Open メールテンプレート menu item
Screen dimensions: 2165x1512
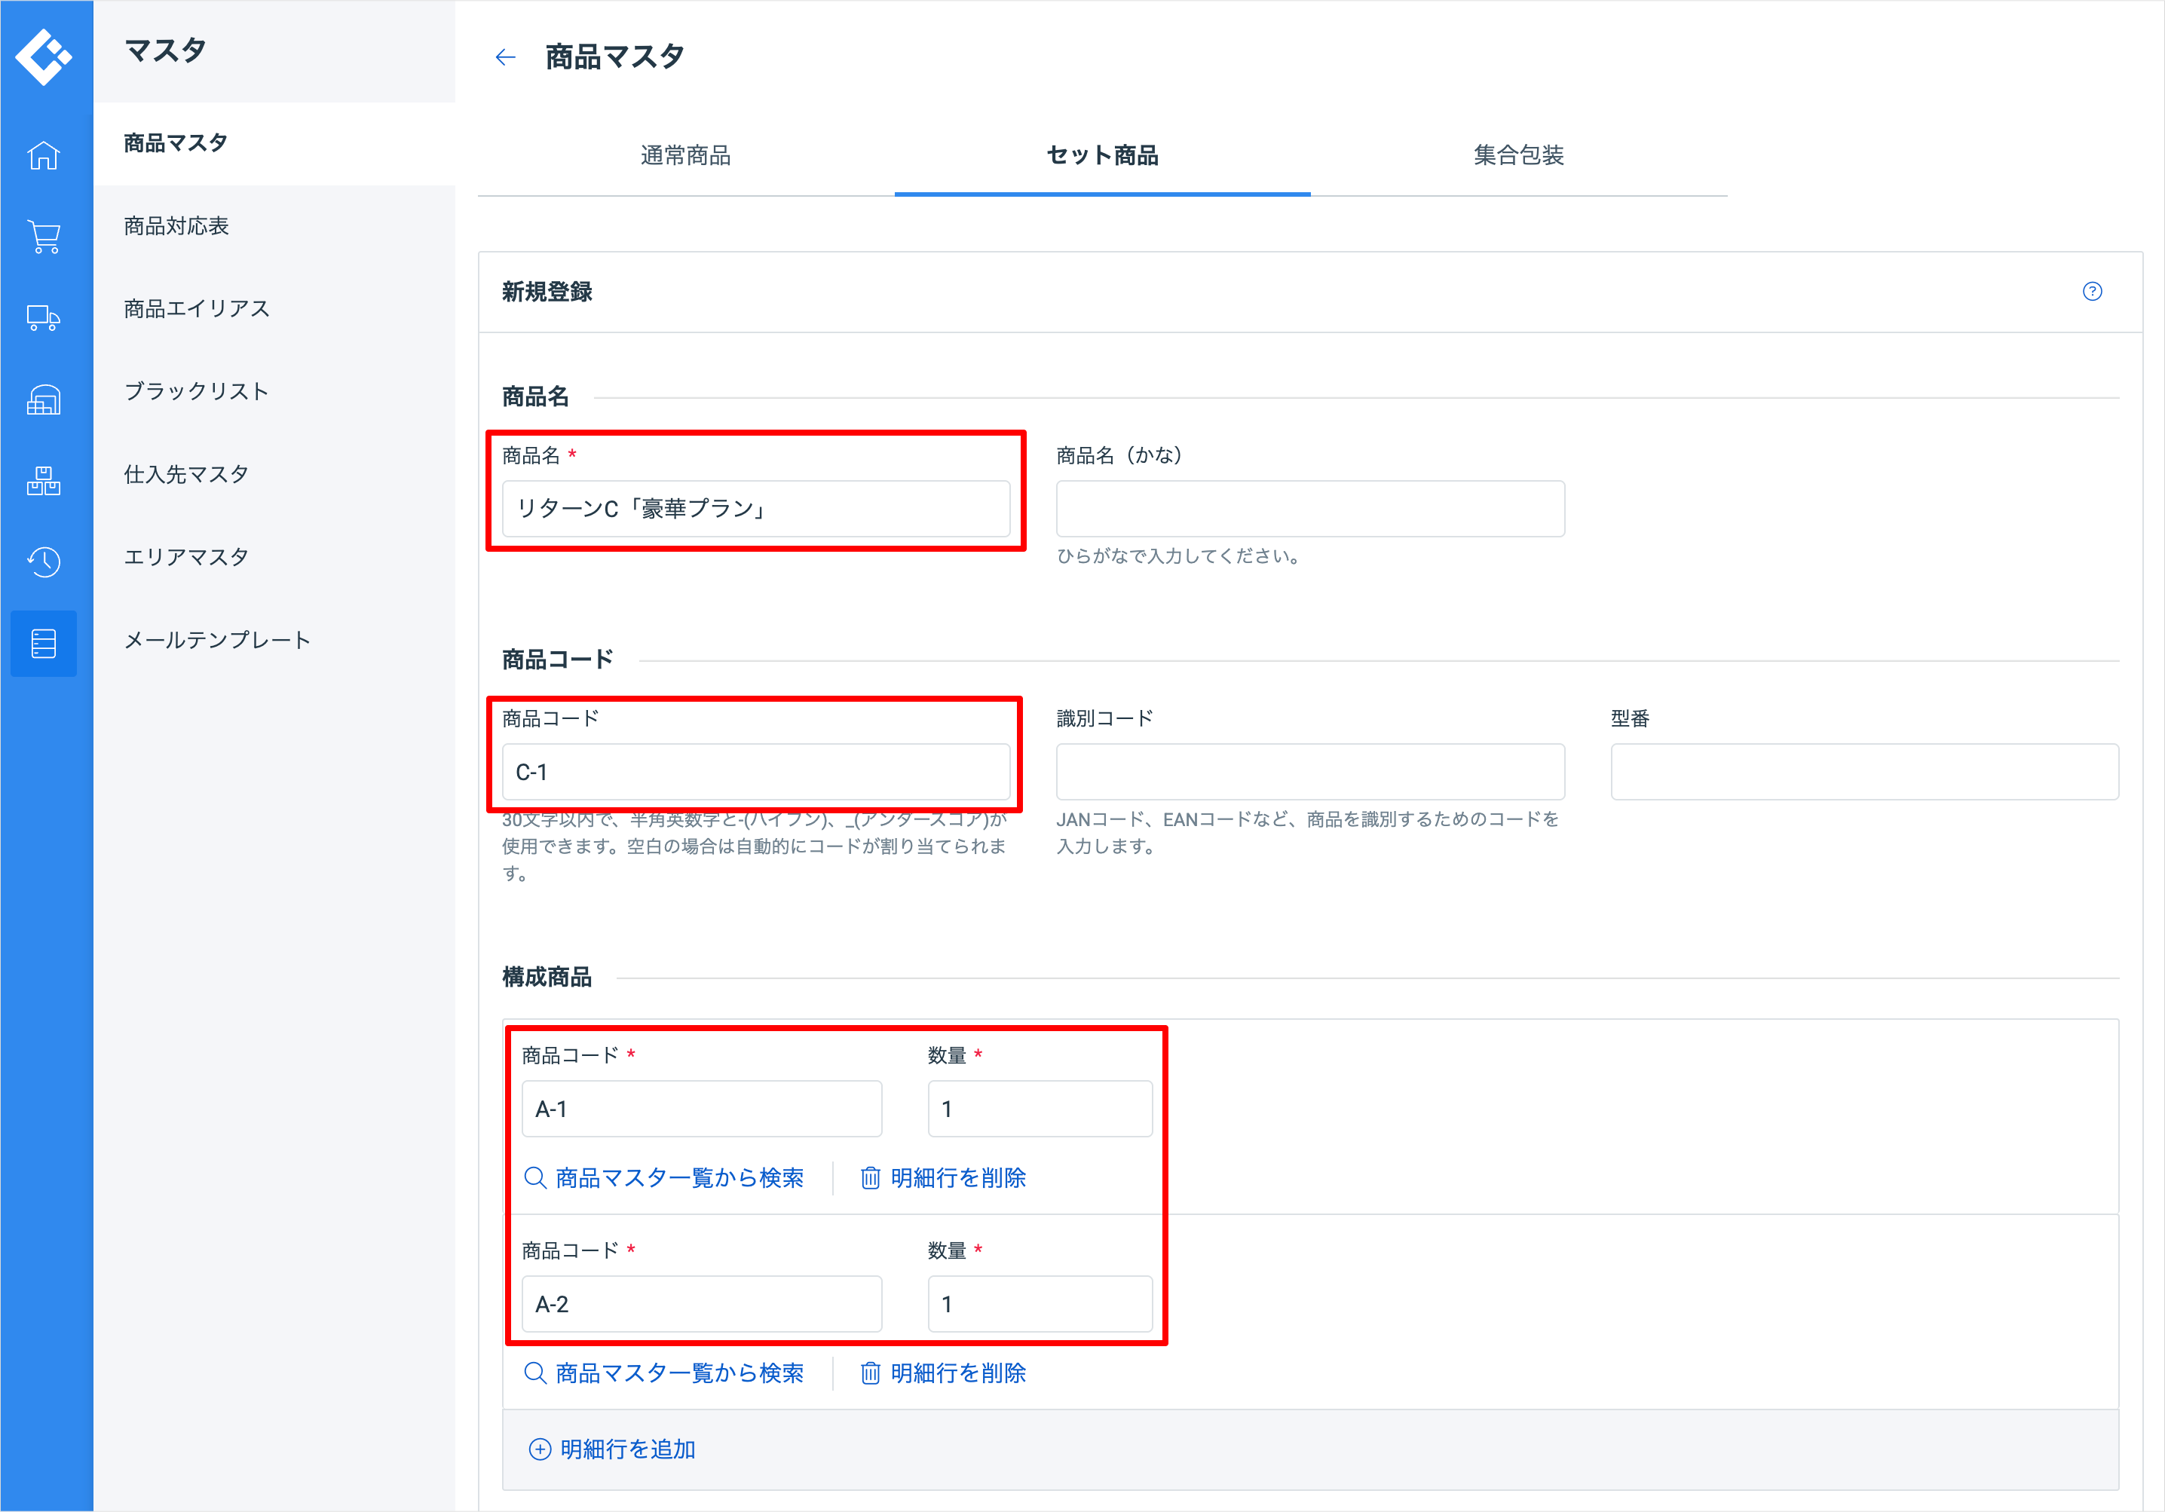[x=217, y=640]
